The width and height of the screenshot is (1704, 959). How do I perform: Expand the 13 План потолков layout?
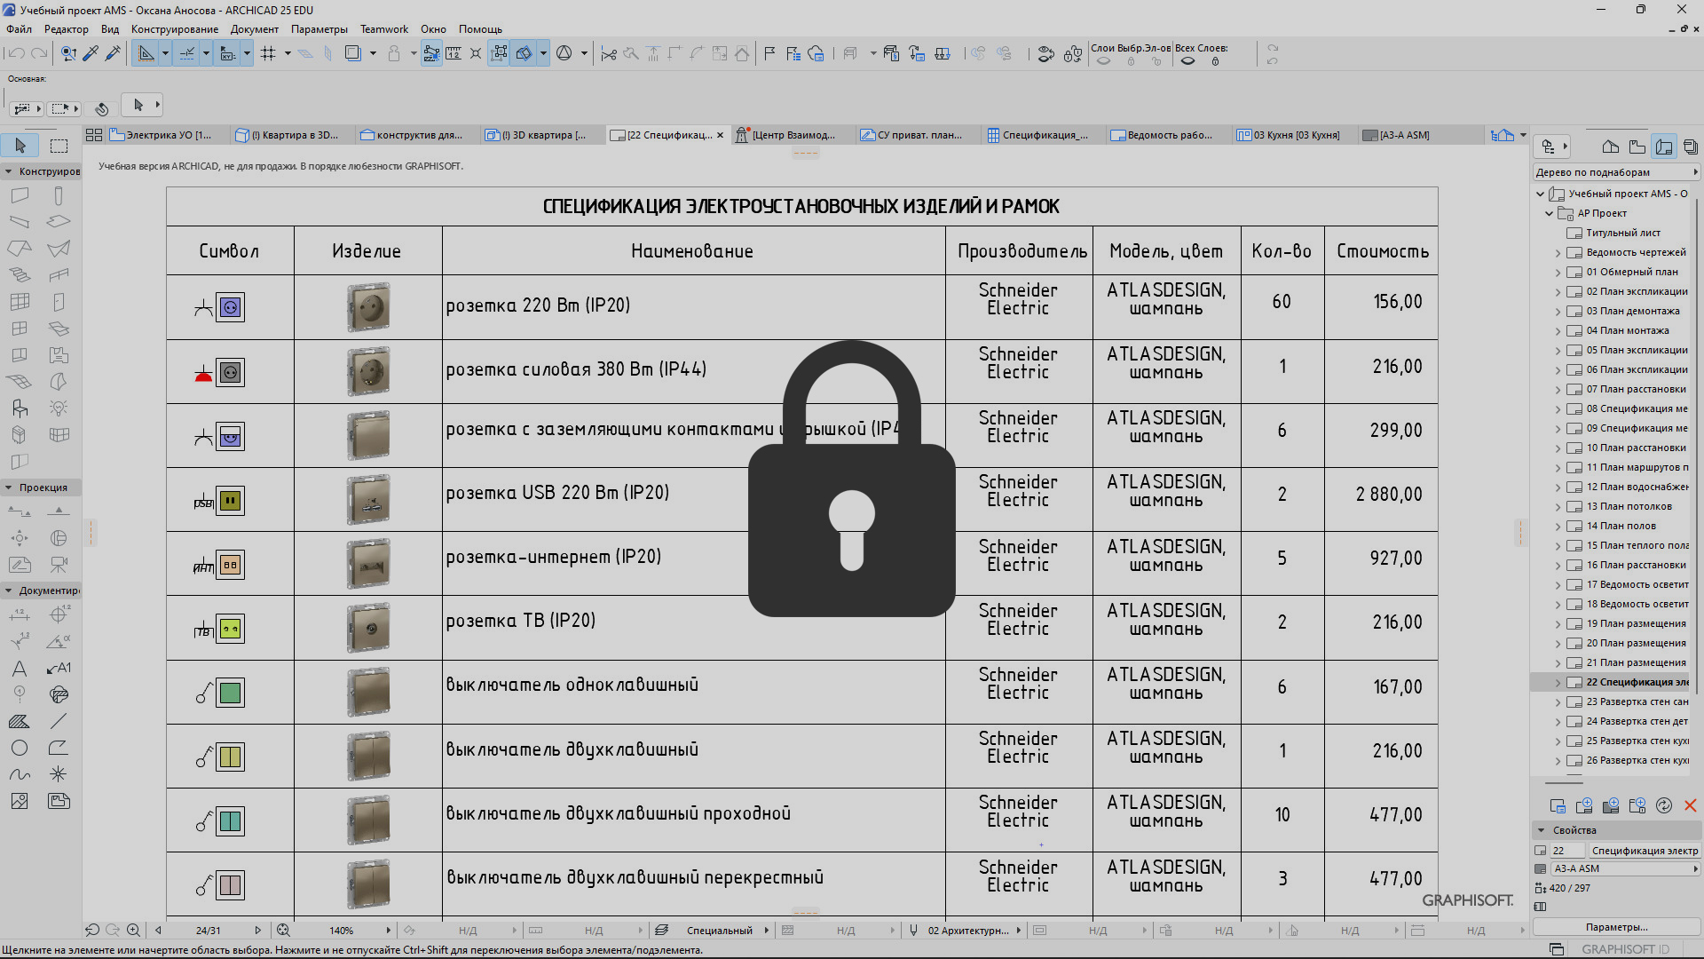click(x=1558, y=507)
